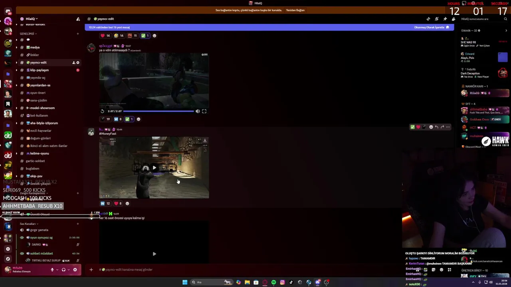Click Okunmuş Olarak İşaretle button
511x287 pixels.
[431, 28]
